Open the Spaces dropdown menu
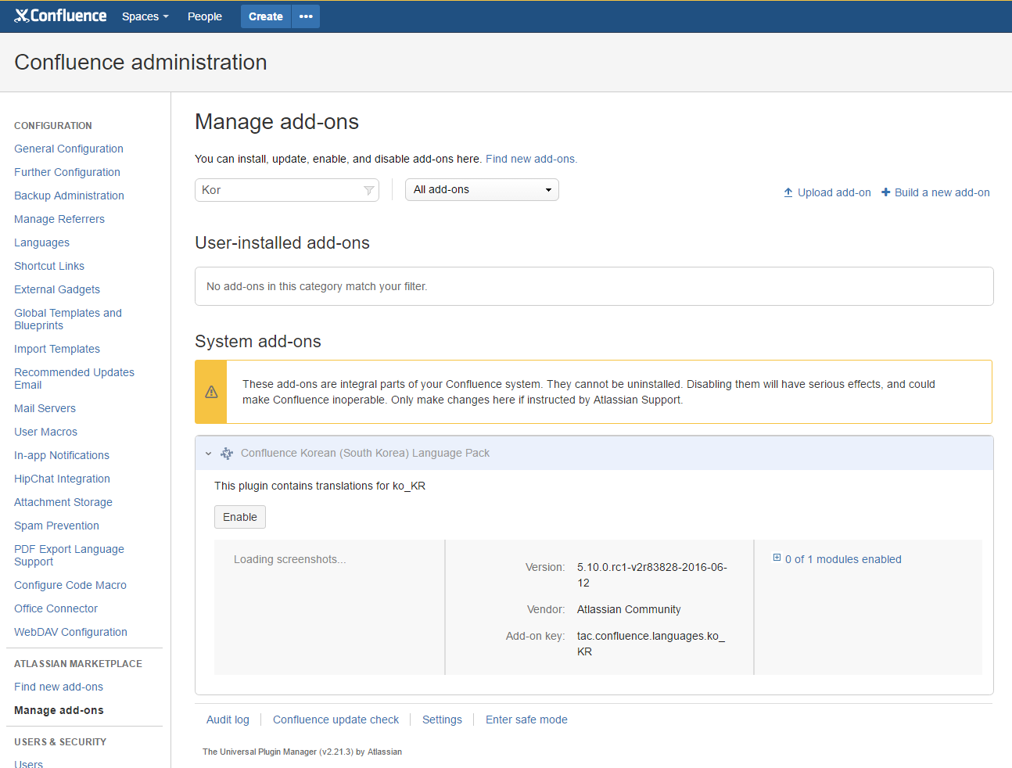This screenshot has width=1012, height=768. coord(145,16)
